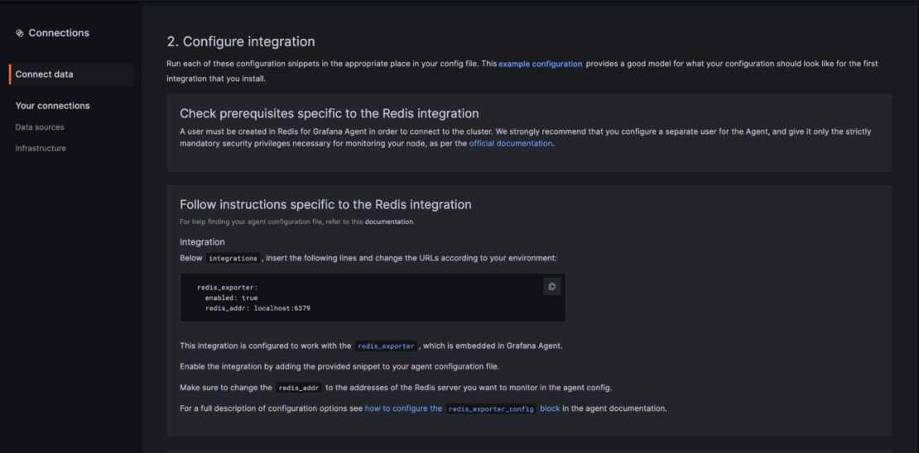919x453 pixels.
Task: Open the Connections section title
Action: (59, 33)
